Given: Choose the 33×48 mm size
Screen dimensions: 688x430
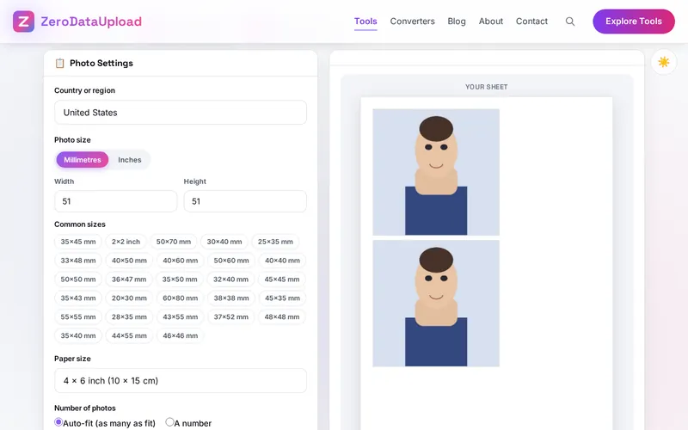Looking at the screenshot, I should click(x=78, y=261).
